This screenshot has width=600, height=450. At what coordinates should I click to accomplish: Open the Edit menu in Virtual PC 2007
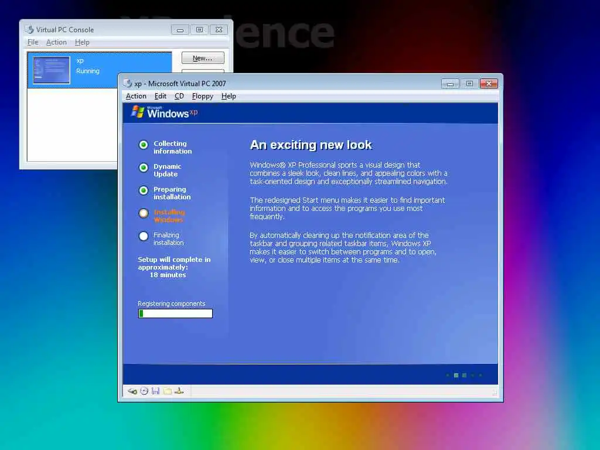pos(160,96)
